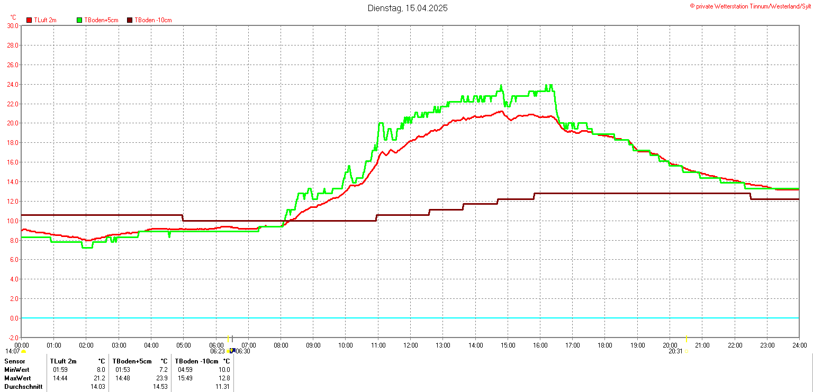Click the red TLuft 2m legend swatch

click(x=29, y=20)
